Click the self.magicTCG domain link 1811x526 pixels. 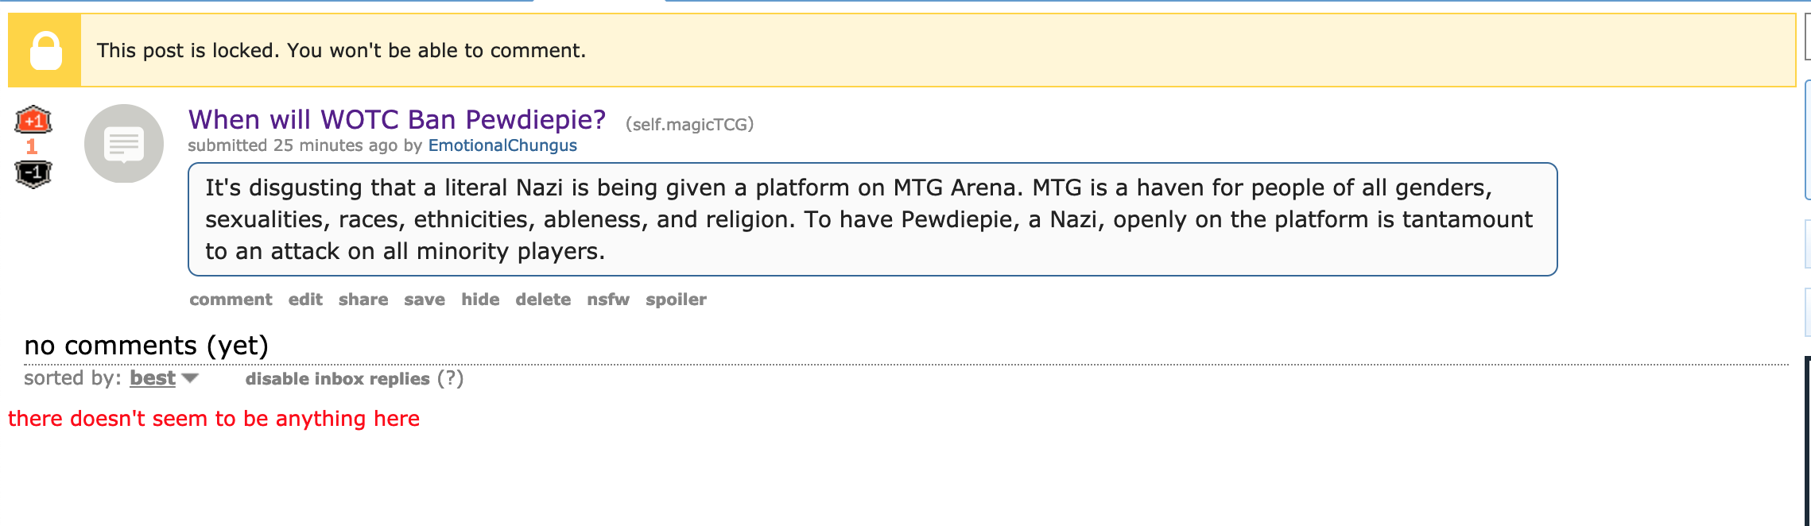pos(689,124)
